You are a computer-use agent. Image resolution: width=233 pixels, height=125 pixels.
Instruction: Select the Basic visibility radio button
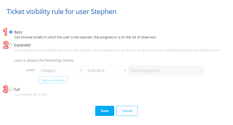(11, 32)
